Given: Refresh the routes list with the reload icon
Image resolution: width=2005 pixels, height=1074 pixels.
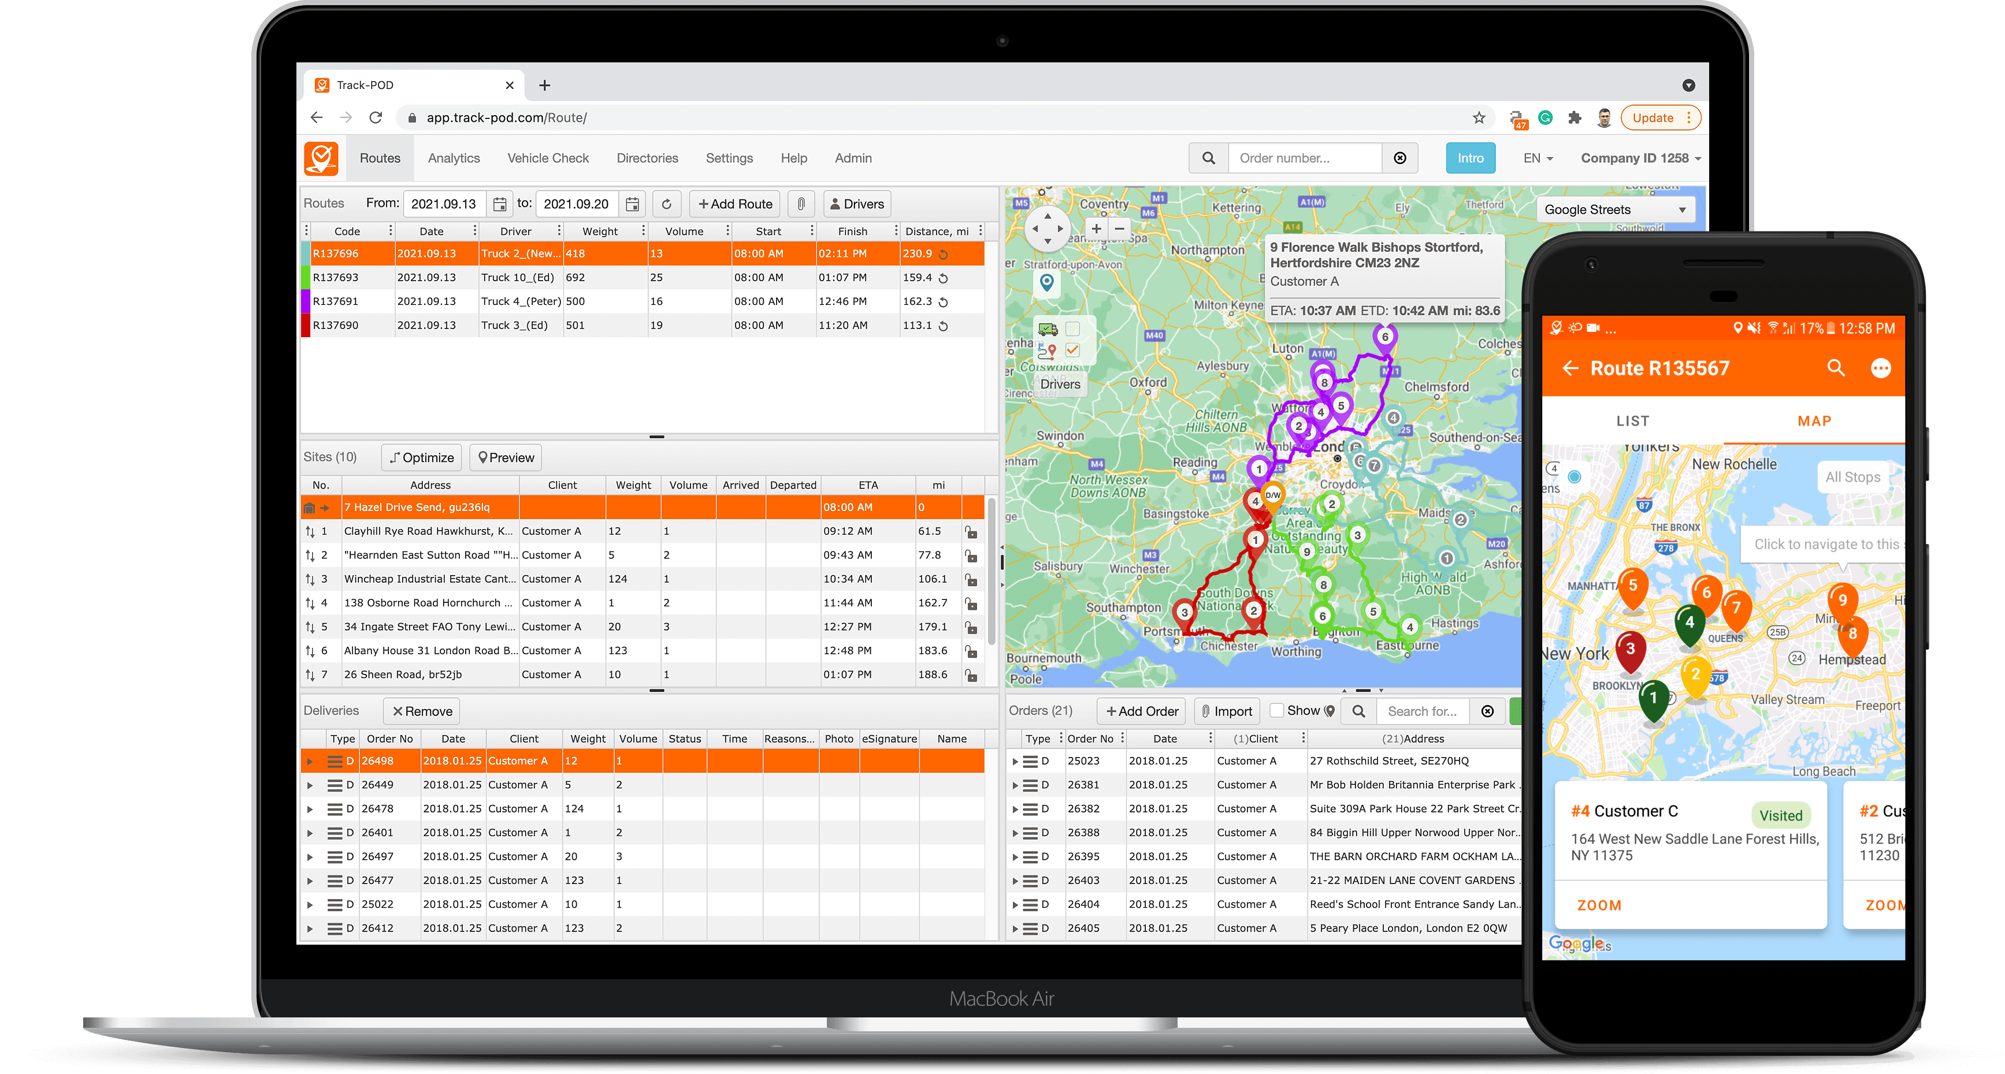Looking at the screenshot, I should [x=666, y=204].
